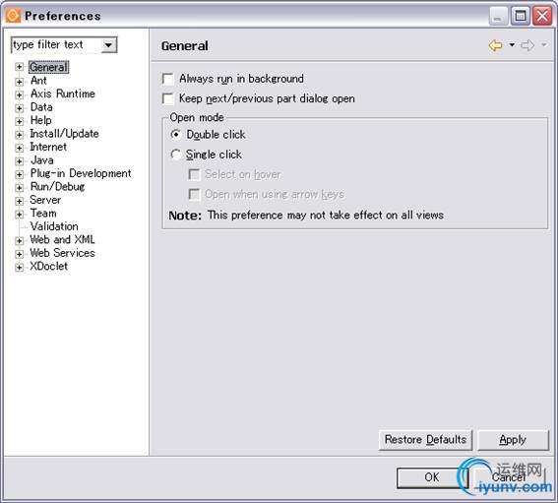Expand the Ant tree node

[x=20, y=82]
